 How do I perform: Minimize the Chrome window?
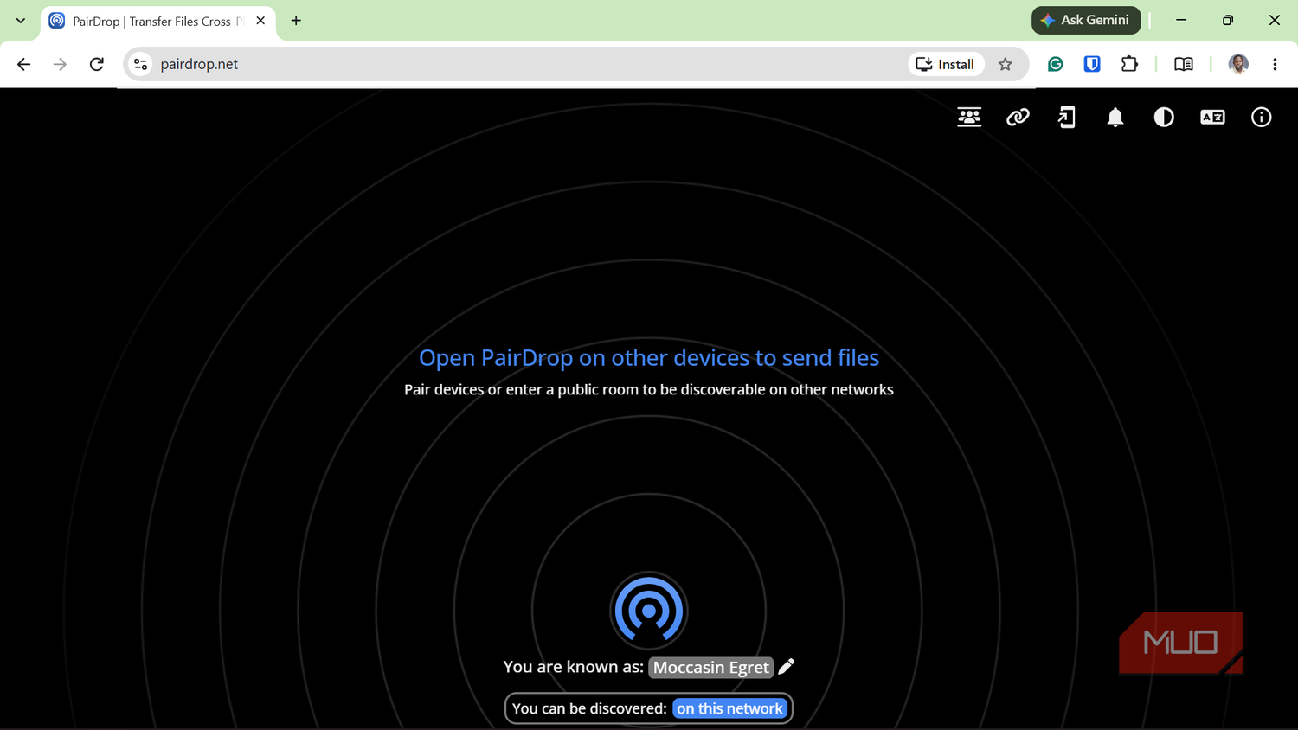click(1181, 20)
